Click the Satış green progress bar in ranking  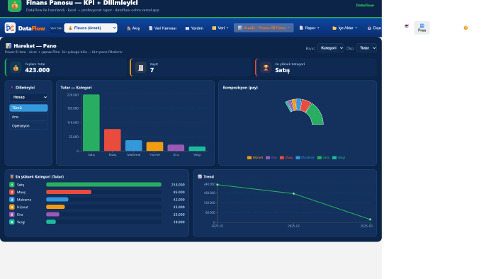pyautogui.click(x=103, y=185)
